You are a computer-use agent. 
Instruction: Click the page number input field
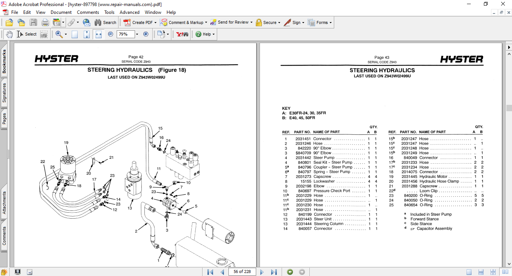pos(242,272)
